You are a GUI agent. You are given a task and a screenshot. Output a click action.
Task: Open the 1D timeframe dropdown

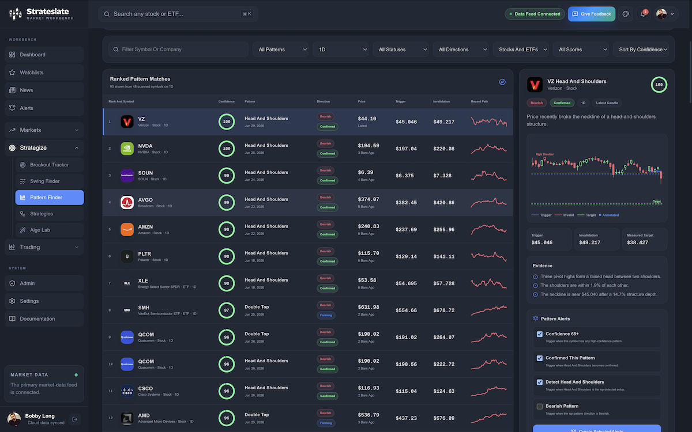click(342, 50)
